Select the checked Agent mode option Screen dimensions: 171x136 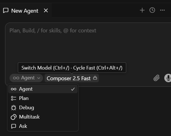(x=43, y=89)
